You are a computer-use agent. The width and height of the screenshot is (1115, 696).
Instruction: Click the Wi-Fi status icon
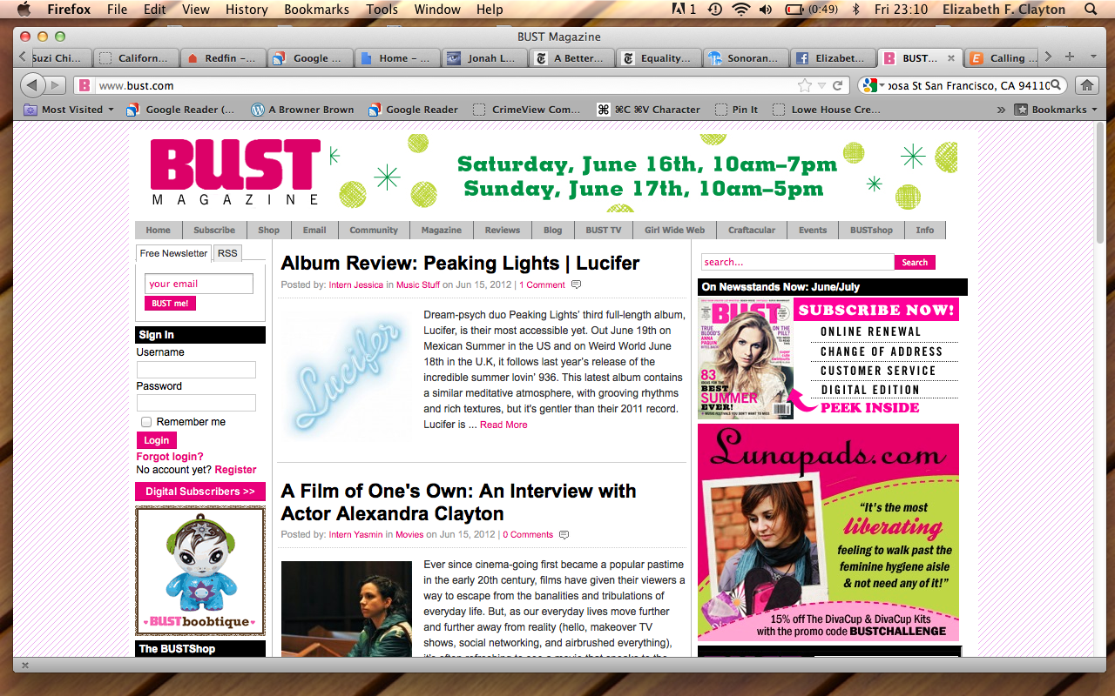tap(741, 10)
